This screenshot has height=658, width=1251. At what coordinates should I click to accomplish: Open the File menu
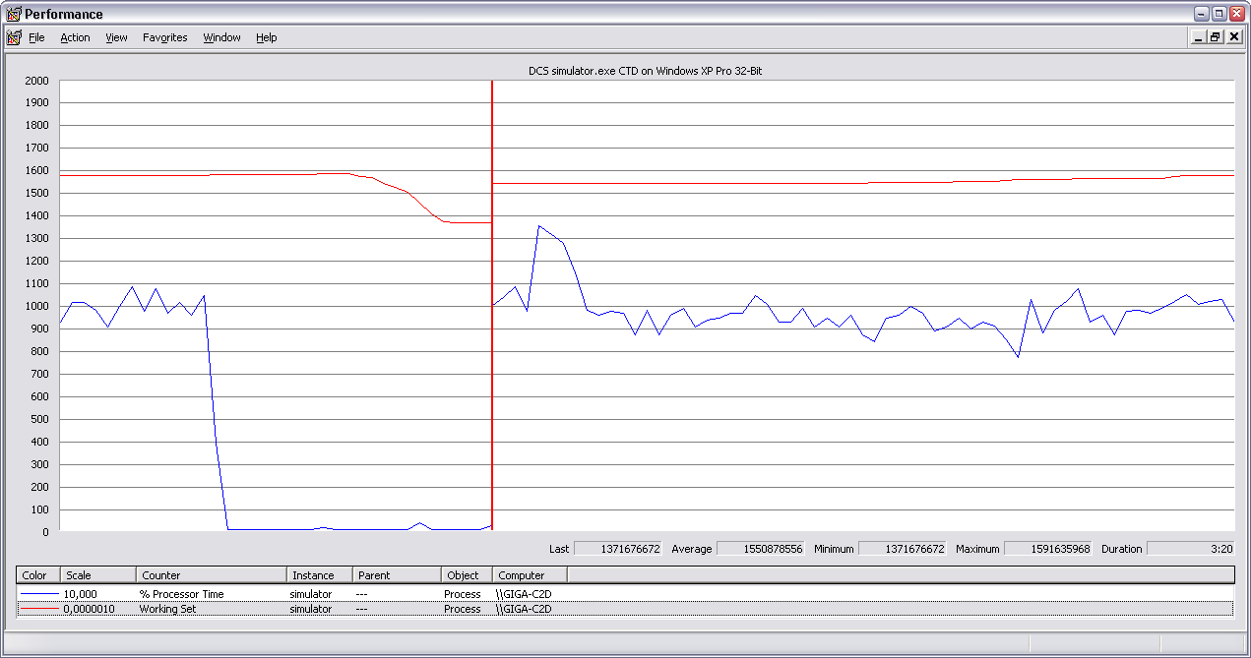point(36,37)
